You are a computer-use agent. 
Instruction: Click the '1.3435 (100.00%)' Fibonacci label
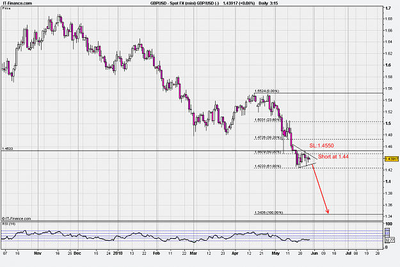click(268, 213)
